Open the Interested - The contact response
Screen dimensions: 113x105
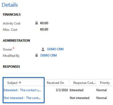click(22, 90)
